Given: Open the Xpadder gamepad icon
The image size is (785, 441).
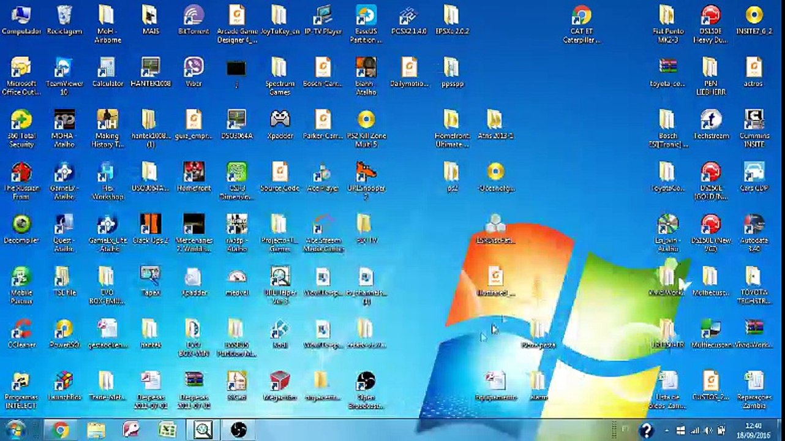Looking at the screenshot, I should 280,125.
